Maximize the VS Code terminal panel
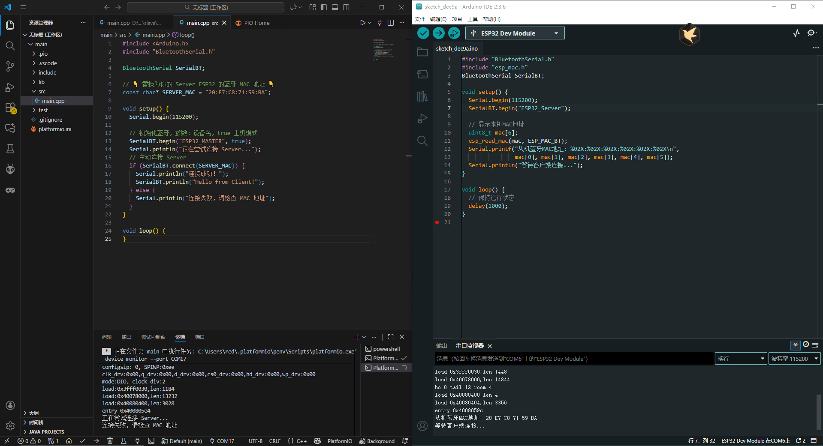 tap(391, 337)
